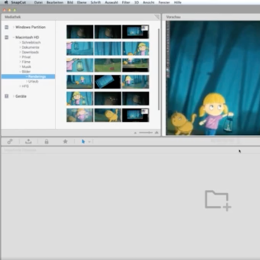This screenshot has width=260, height=260.
Task: Click the small-thumbnails icon left of size slider
Action: pyautogui.click(x=135, y=133)
